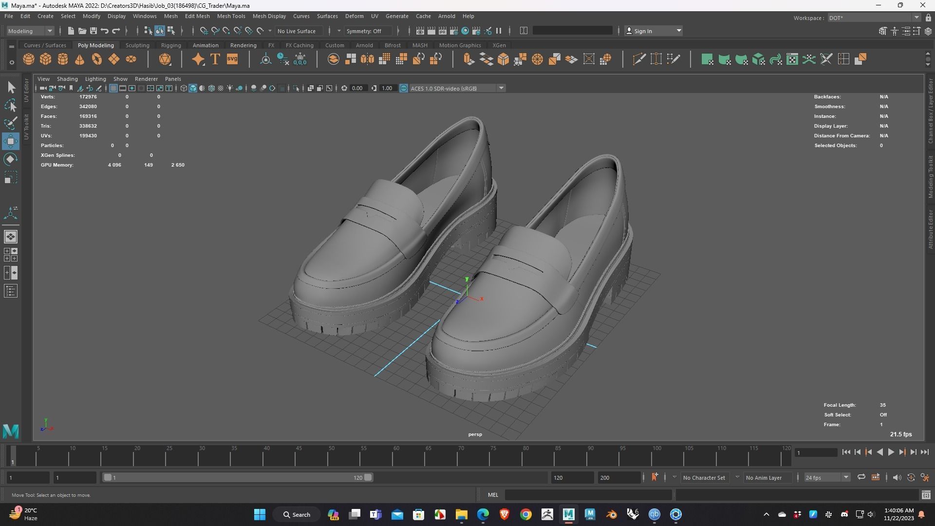The image size is (935, 526).
Task: Toggle the color management view transform icon
Action: pos(404,88)
